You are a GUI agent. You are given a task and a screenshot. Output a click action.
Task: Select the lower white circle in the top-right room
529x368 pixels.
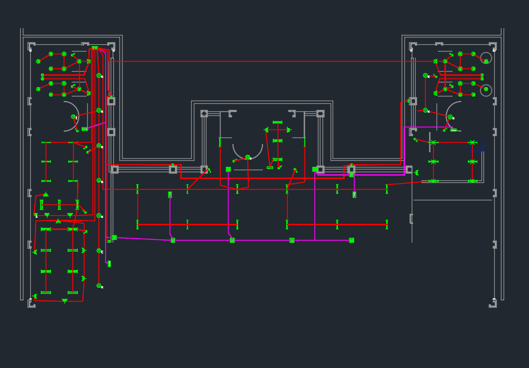486,90
